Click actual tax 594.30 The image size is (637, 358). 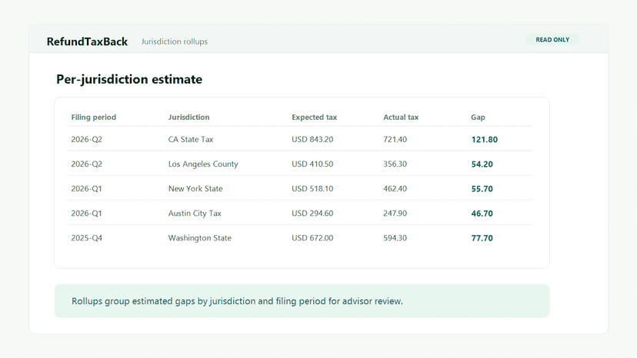[395, 238]
